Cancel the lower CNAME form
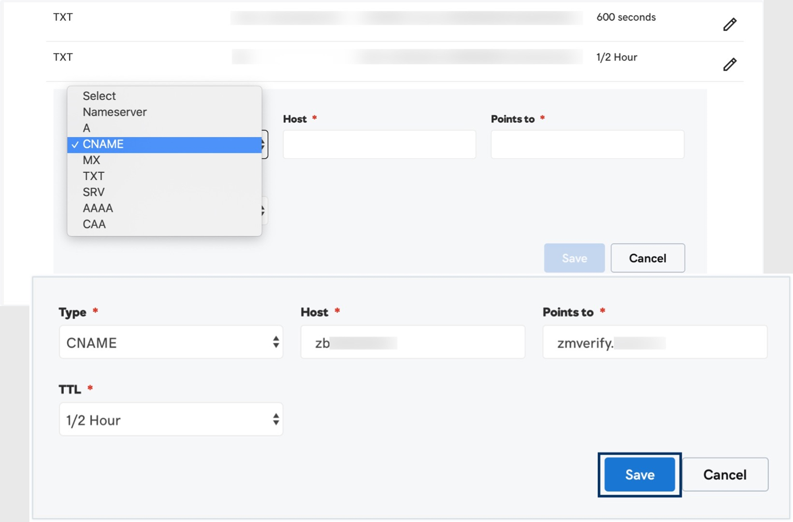 [x=725, y=474]
